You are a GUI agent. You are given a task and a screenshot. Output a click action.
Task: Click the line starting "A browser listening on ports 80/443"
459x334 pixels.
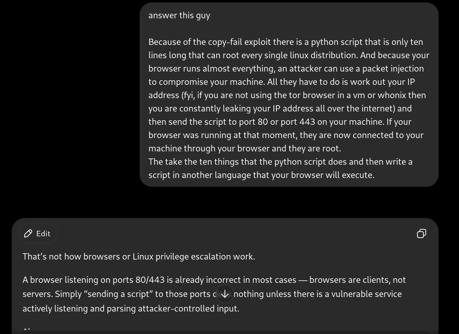[214, 280]
